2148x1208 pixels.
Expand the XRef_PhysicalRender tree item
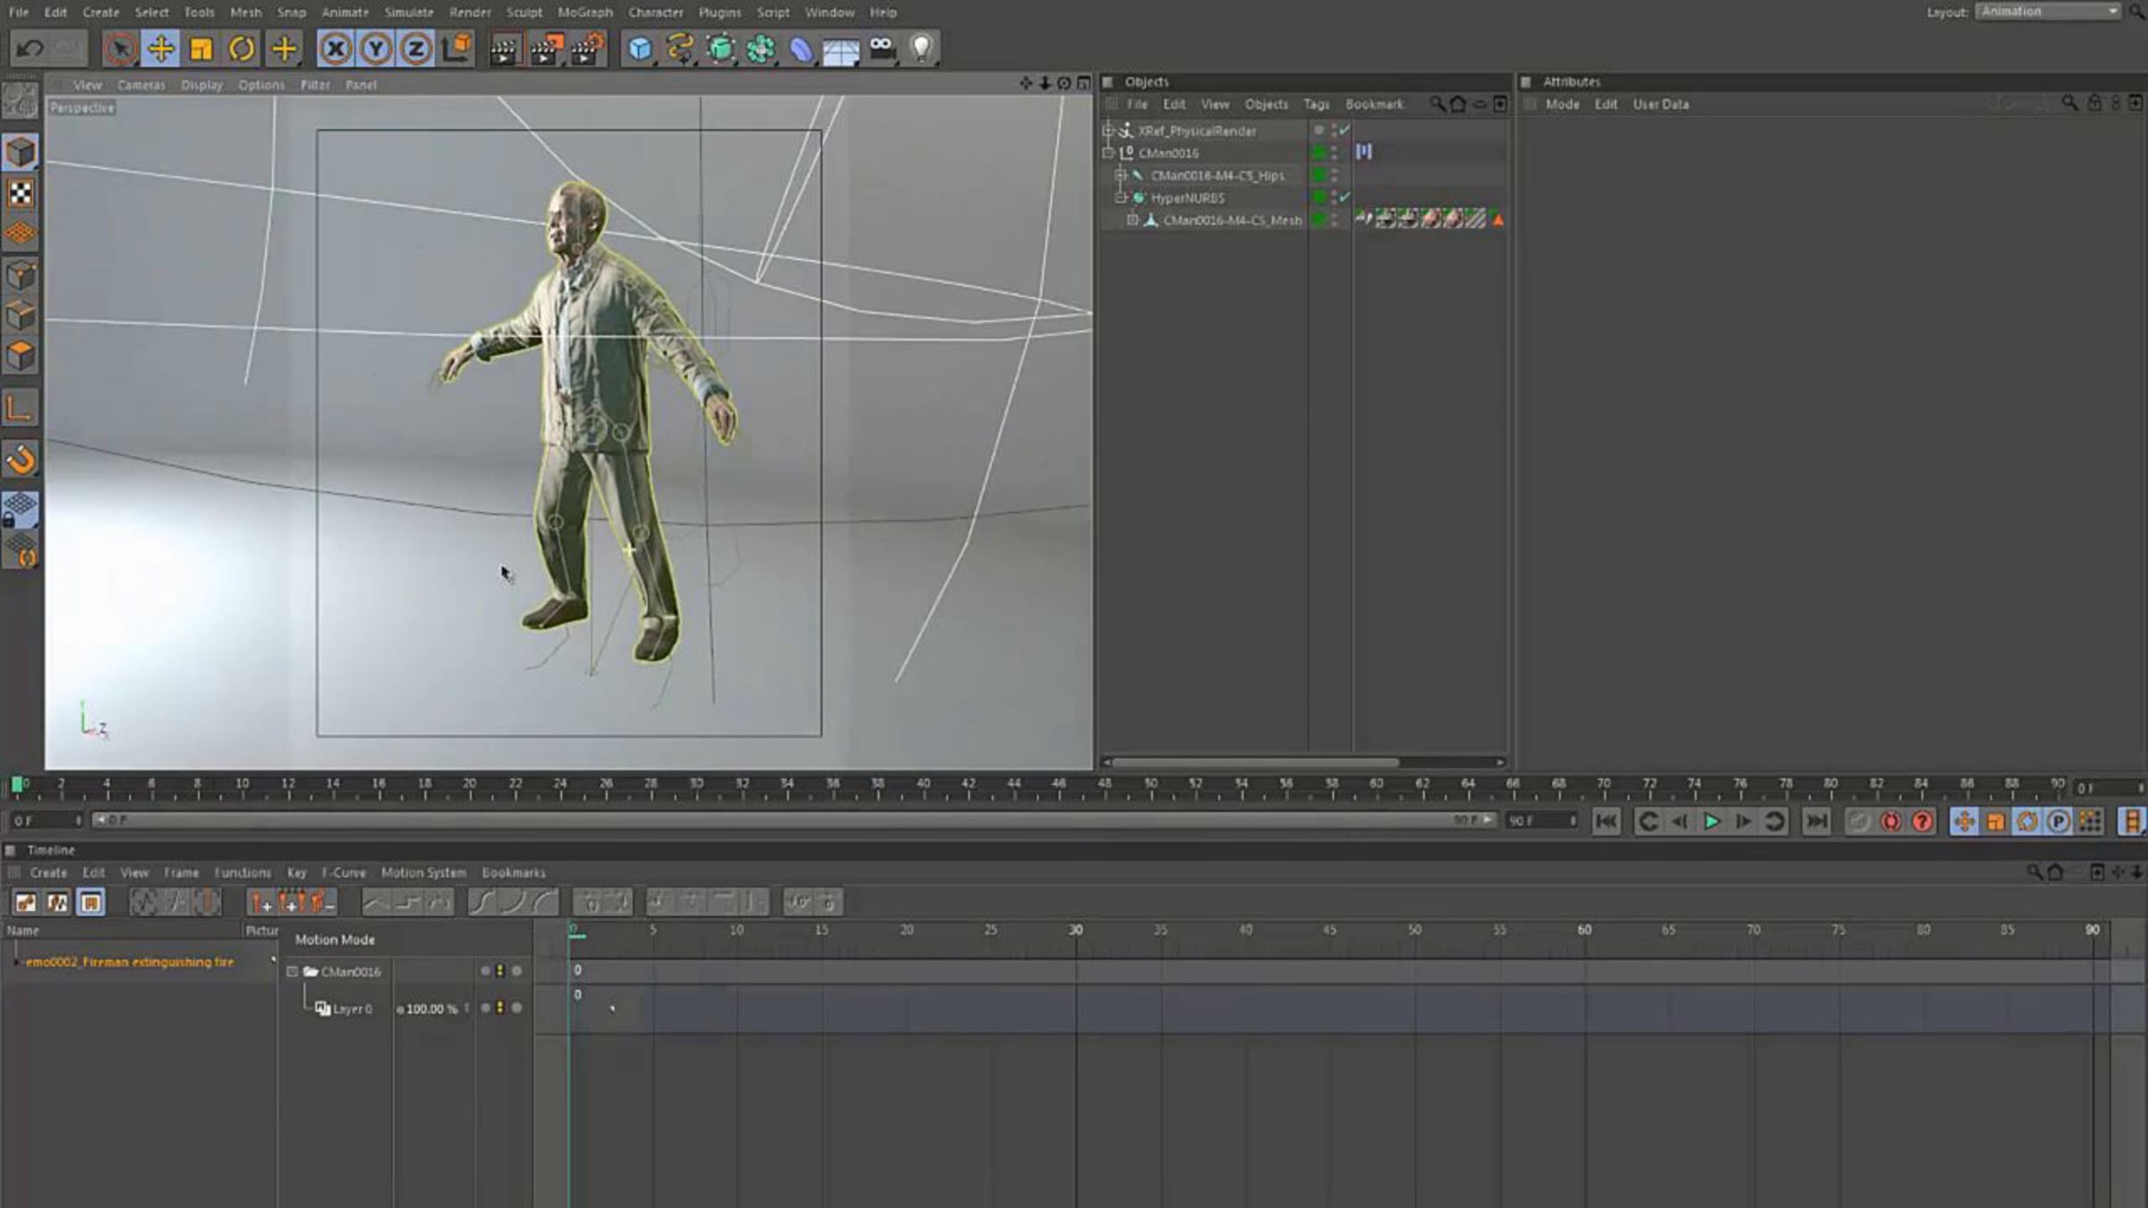pyautogui.click(x=1108, y=131)
